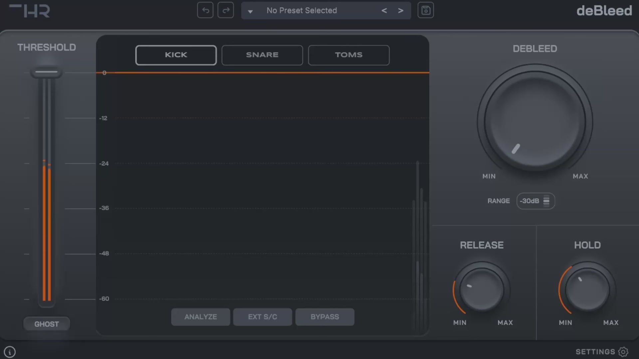Image resolution: width=639 pixels, height=359 pixels.
Task: Switch to the Snare tab
Action: click(x=262, y=55)
